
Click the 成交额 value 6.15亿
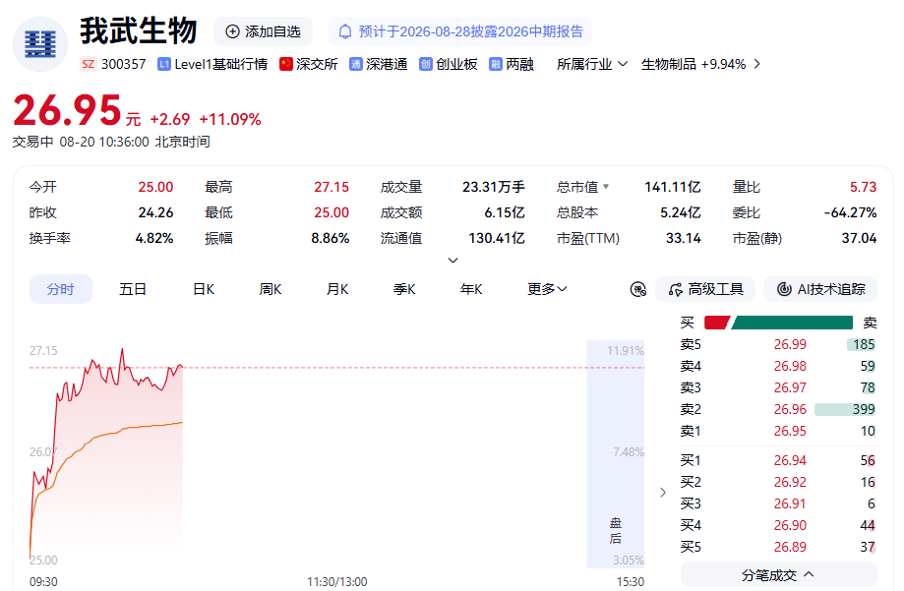click(x=505, y=212)
